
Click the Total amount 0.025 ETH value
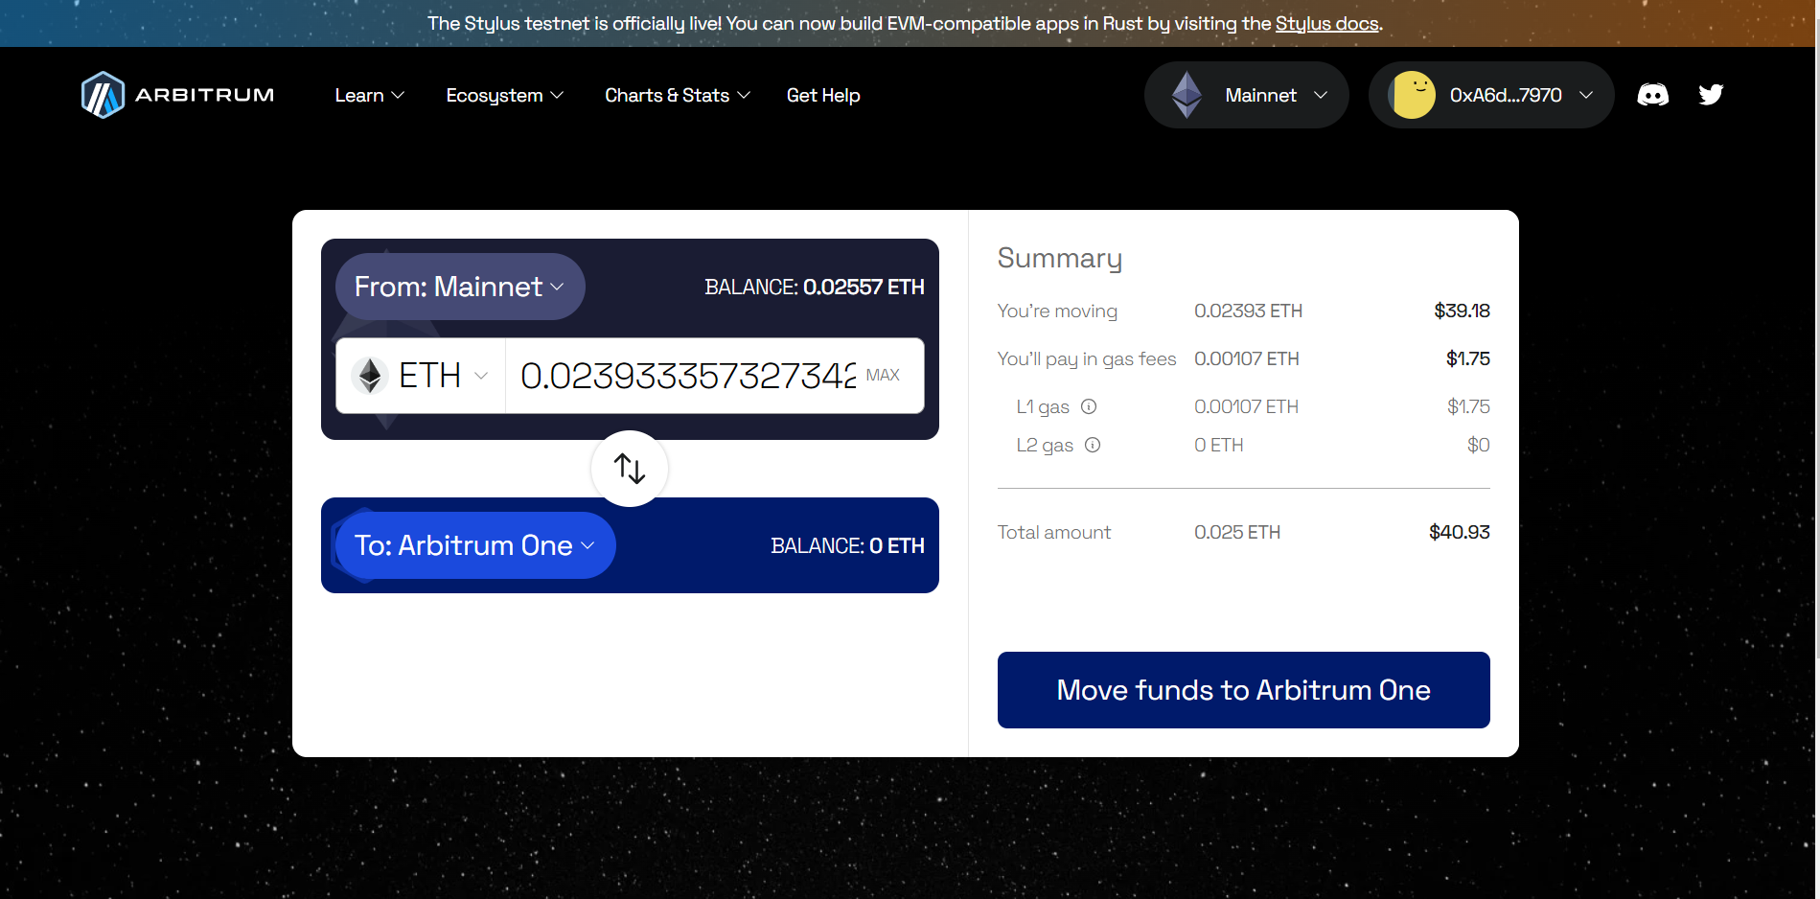tap(1237, 532)
